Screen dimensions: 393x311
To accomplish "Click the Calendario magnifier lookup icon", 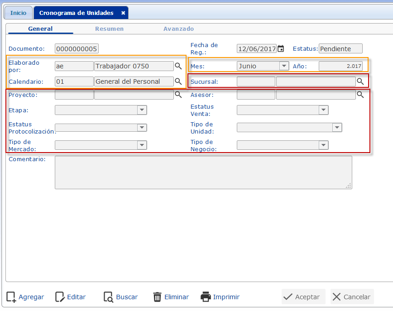I will (178, 81).
